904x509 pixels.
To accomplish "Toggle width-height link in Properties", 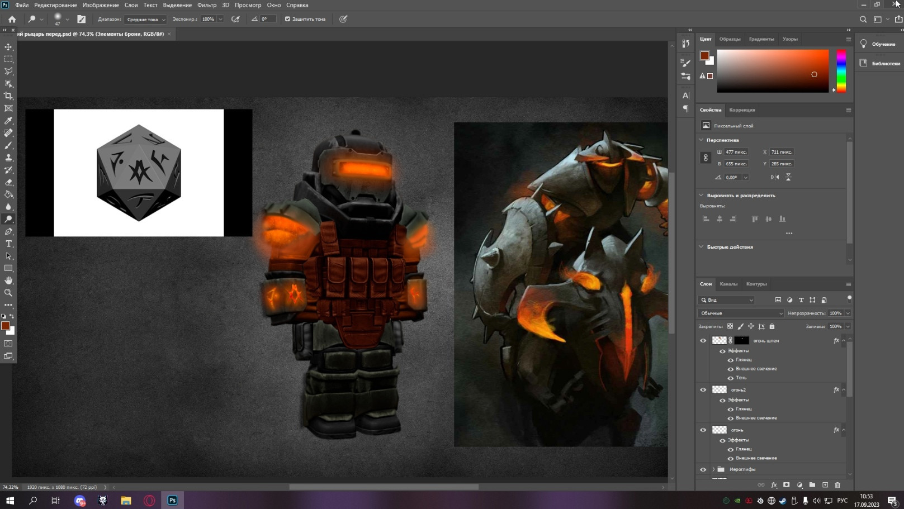I will point(706,158).
